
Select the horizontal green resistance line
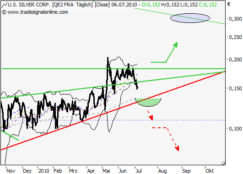pos(113,69)
